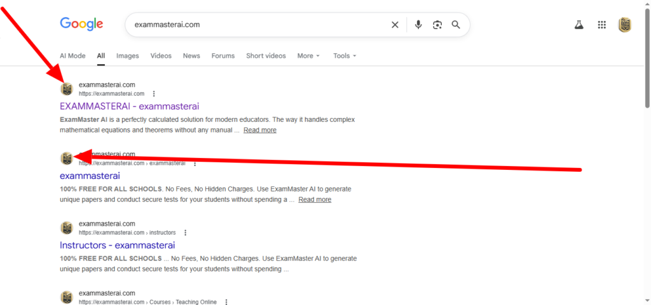Switch to News tab
Viewport: 651px width, 305px height.
(191, 56)
